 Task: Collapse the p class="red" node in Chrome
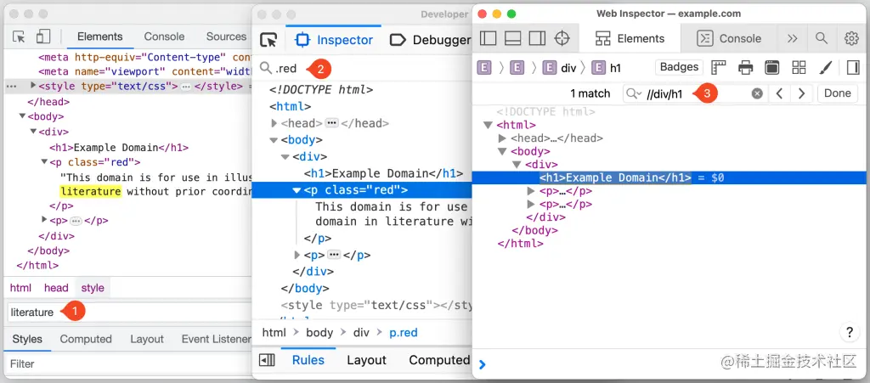tap(44, 162)
